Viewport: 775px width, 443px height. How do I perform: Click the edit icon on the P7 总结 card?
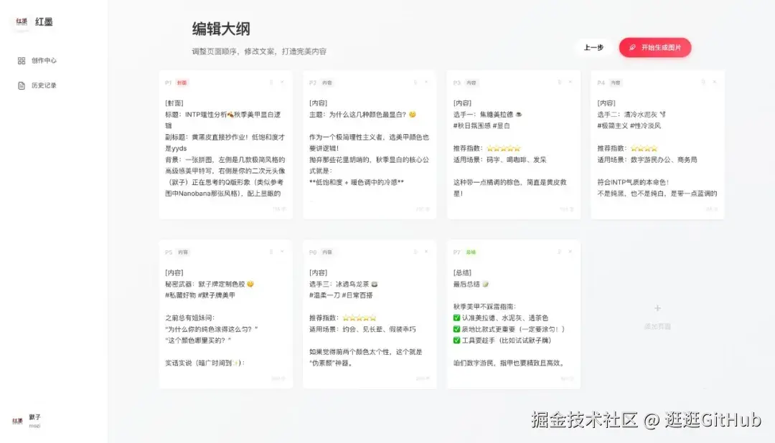point(560,252)
